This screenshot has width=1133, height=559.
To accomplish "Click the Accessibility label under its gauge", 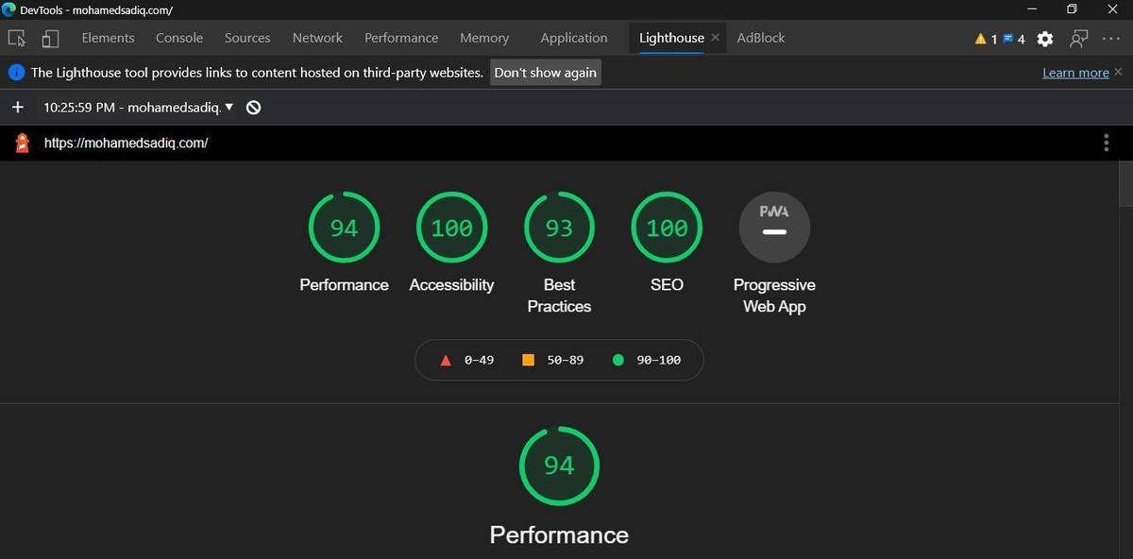I will (x=451, y=284).
